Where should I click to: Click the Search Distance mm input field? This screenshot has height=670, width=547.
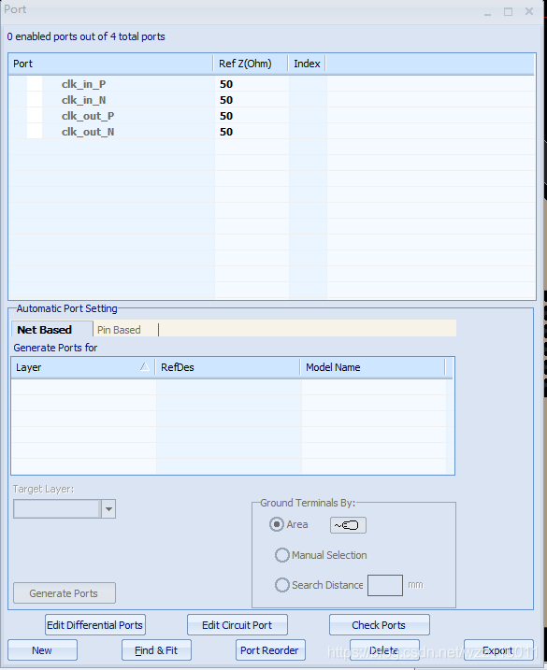[x=385, y=585]
